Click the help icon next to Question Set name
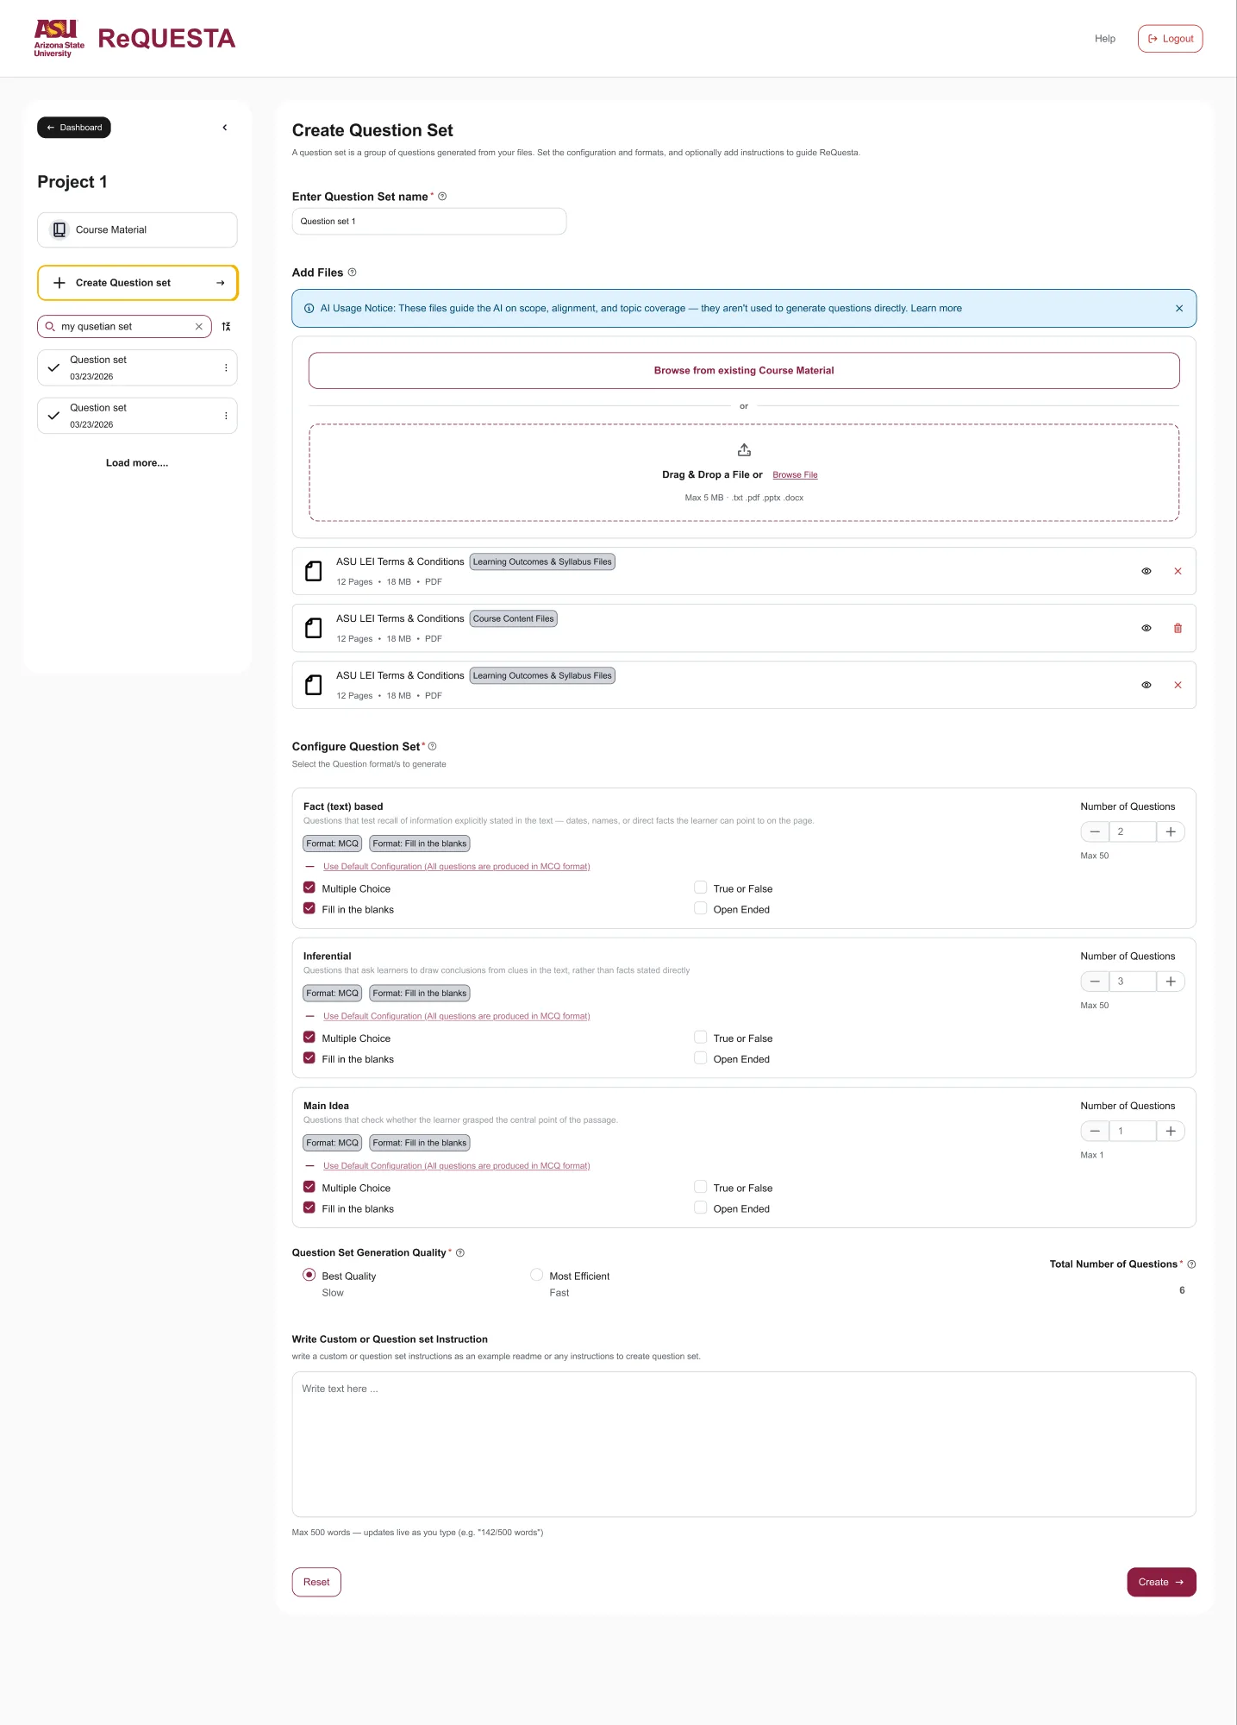The height and width of the screenshot is (1725, 1237). click(x=442, y=197)
